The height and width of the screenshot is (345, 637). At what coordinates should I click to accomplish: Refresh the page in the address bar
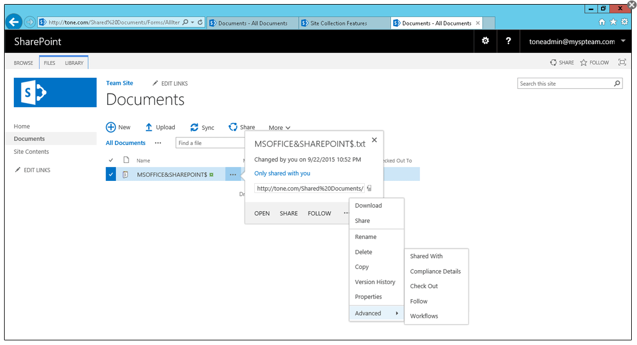pos(200,23)
